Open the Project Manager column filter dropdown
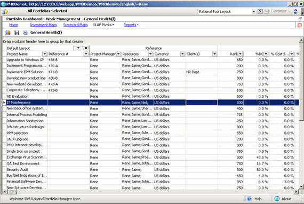 coord(118,54)
